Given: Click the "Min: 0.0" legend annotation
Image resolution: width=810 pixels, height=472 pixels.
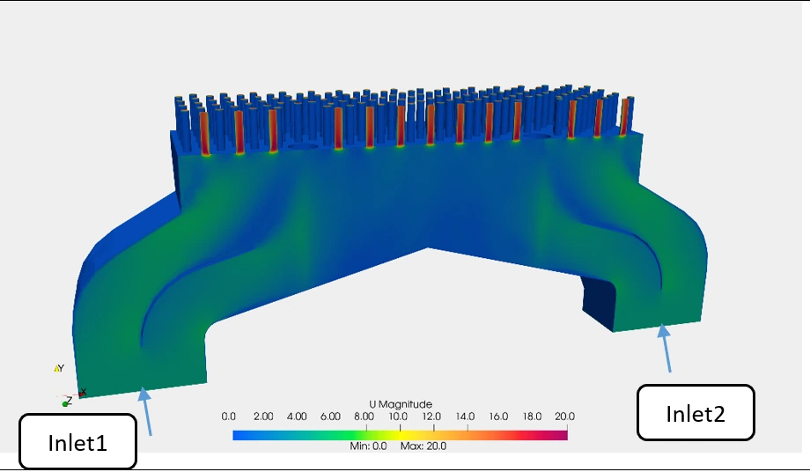Looking at the screenshot, I should (368, 446).
